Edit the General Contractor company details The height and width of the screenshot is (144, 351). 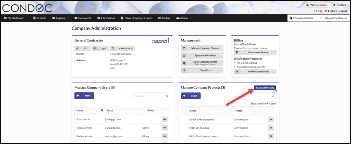point(83,48)
